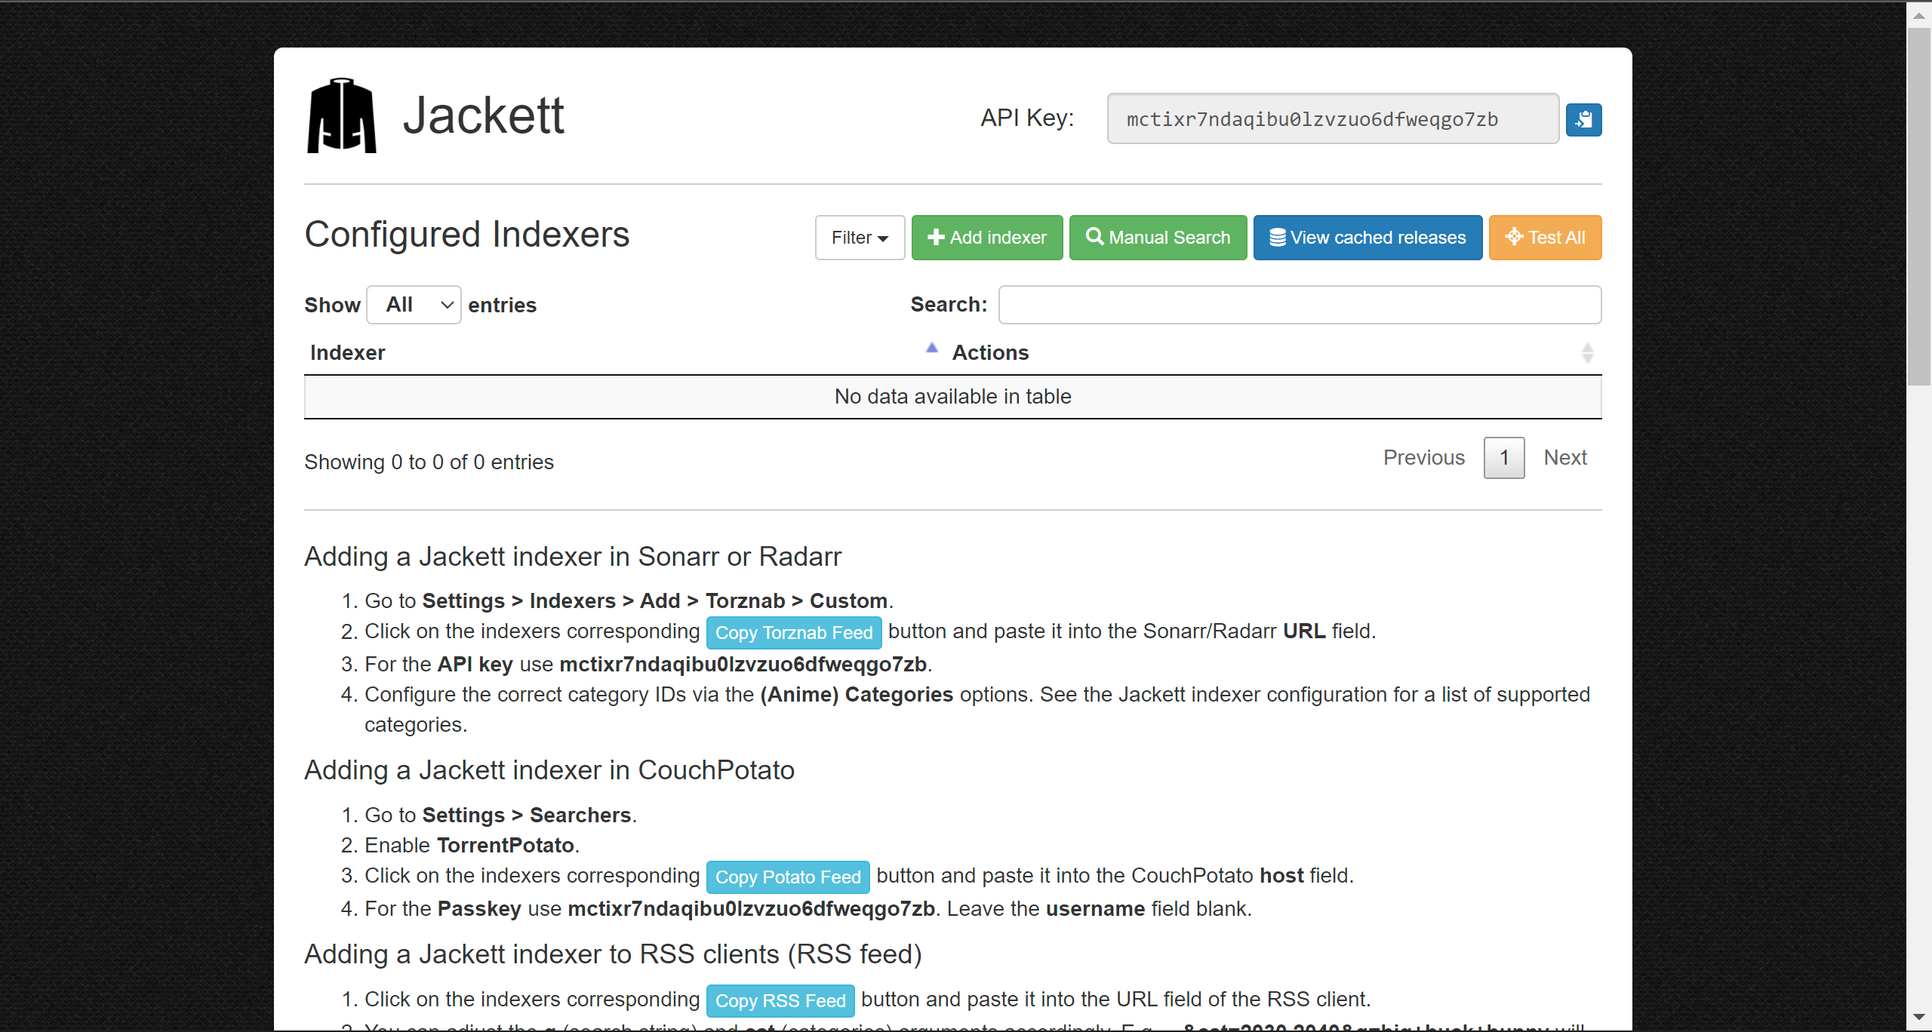This screenshot has height=1032, width=1932.
Task: Focus the indexer Search field
Action: click(x=1299, y=305)
